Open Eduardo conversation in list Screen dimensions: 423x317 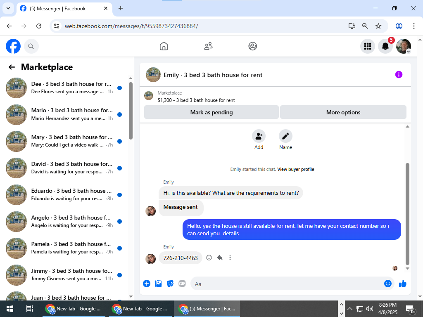tap(64, 195)
